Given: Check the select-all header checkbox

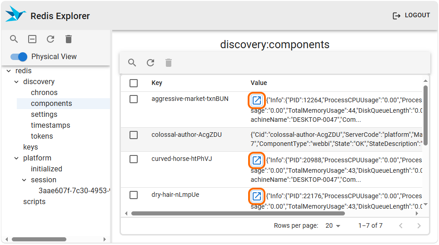Looking at the screenshot, I should click(134, 83).
